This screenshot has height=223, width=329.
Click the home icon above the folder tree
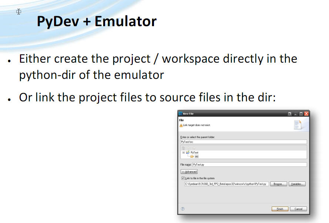click(x=184, y=148)
